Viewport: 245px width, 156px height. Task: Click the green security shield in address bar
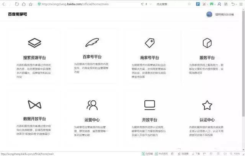click(39, 4)
